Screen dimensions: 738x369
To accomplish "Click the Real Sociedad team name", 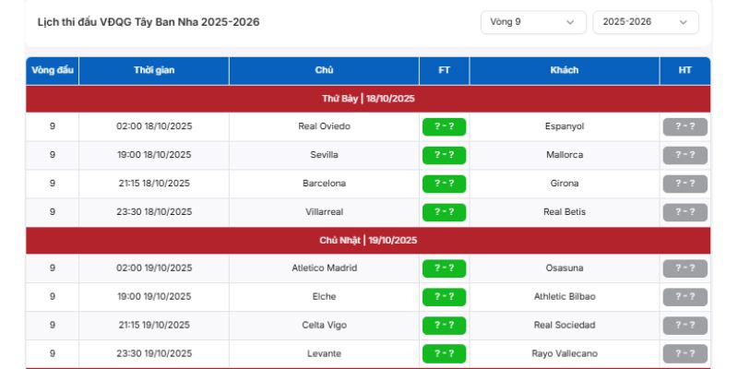I will click(565, 325).
